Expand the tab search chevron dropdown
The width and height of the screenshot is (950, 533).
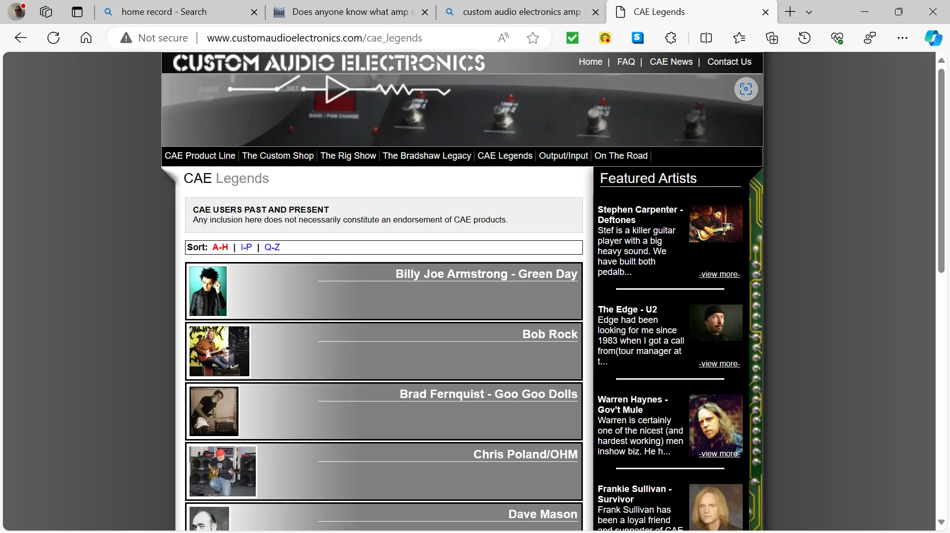[x=809, y=12]
